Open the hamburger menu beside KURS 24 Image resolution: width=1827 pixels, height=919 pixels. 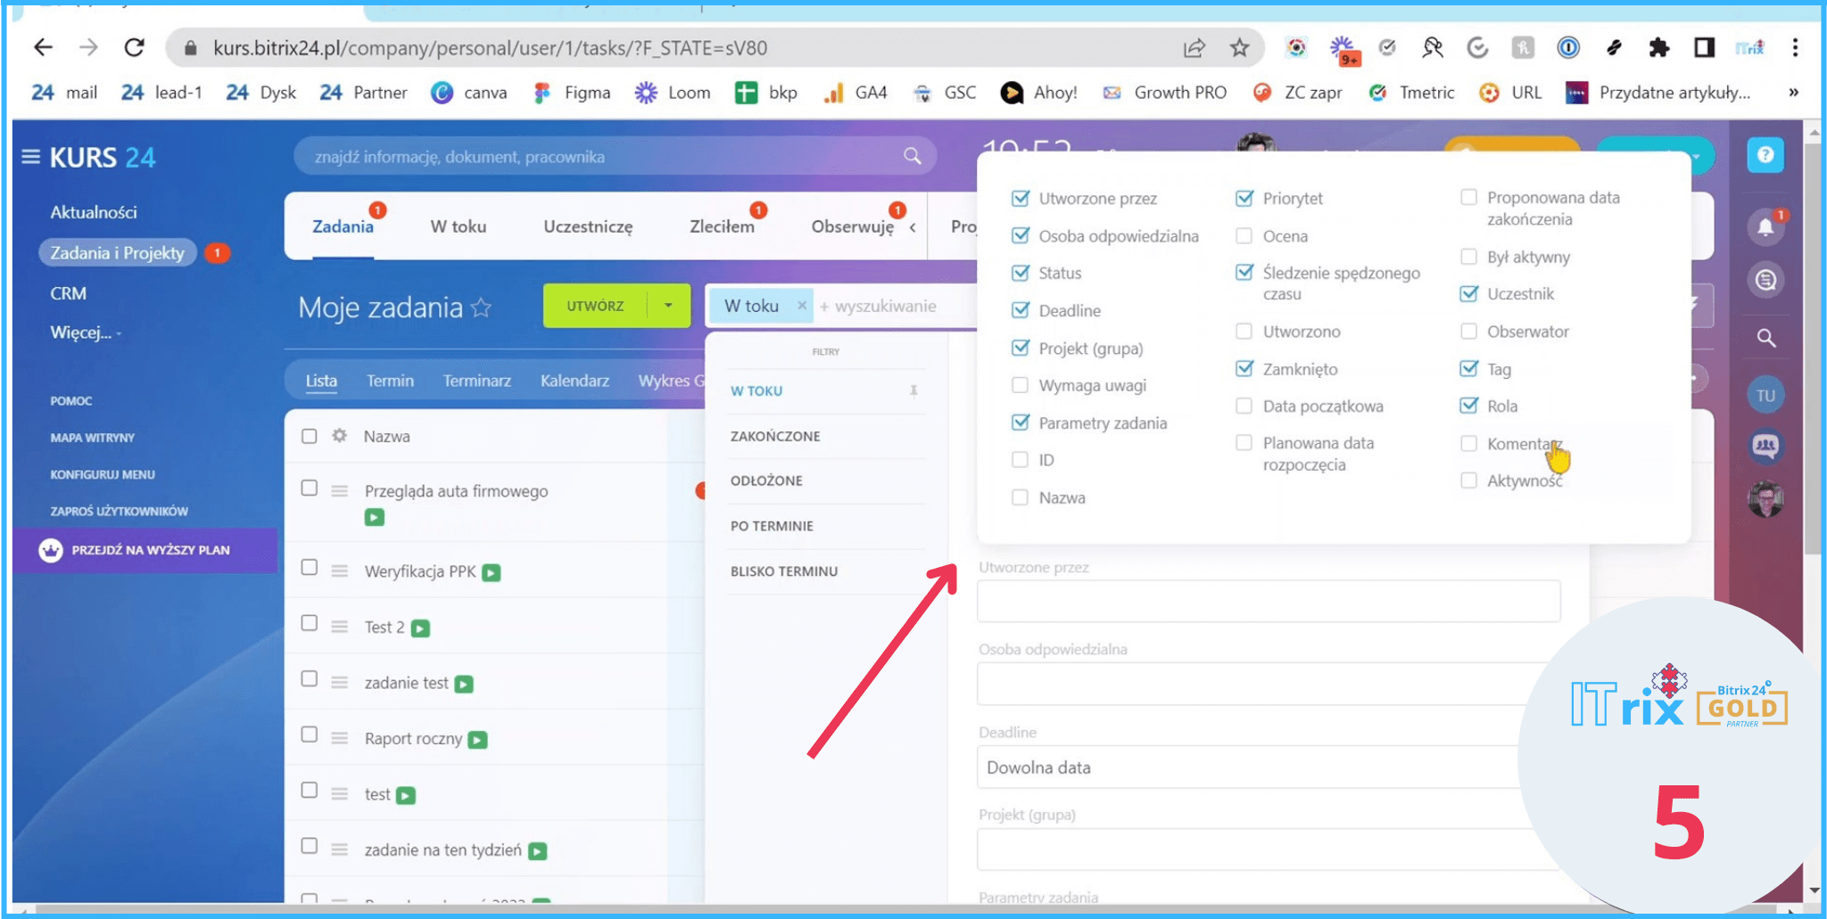[30, 157]
